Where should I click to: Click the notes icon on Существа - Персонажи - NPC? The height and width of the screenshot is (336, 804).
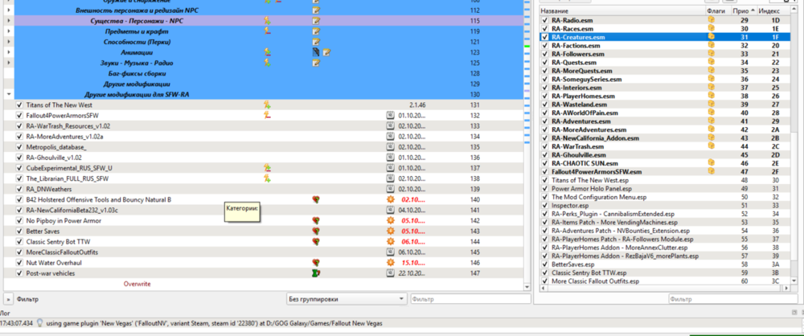click(316, 21)
